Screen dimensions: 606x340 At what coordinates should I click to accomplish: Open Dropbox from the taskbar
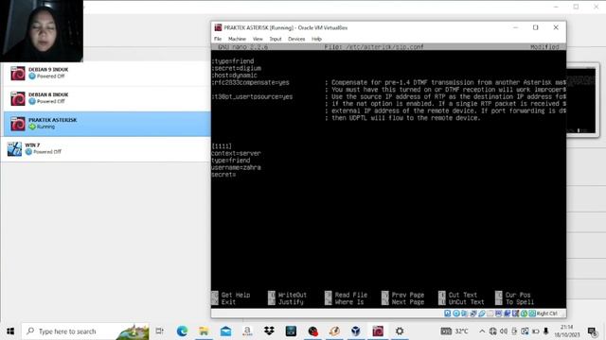click(x=269, y=331)
